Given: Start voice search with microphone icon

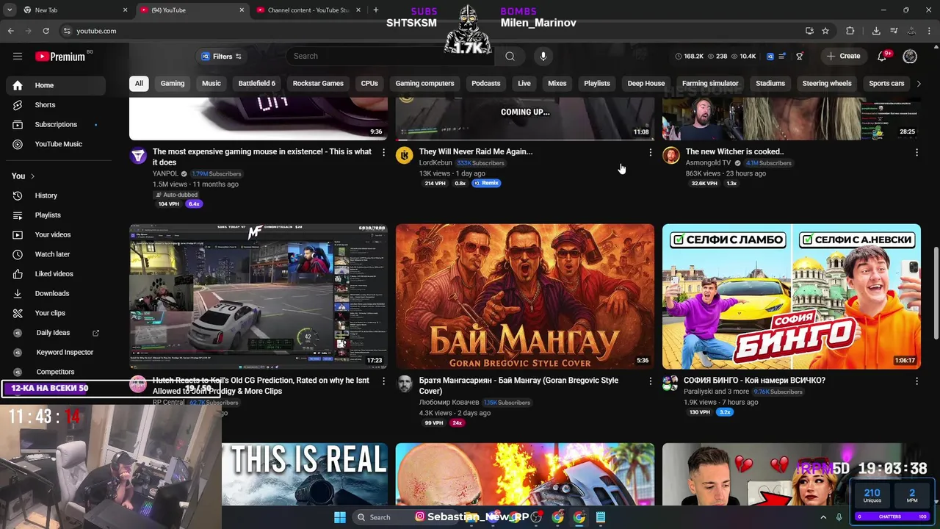Looking at the screenshot, I should click(543, 56).
